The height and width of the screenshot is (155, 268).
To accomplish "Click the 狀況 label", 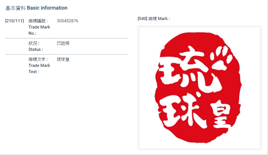I will tap(34, 43).
